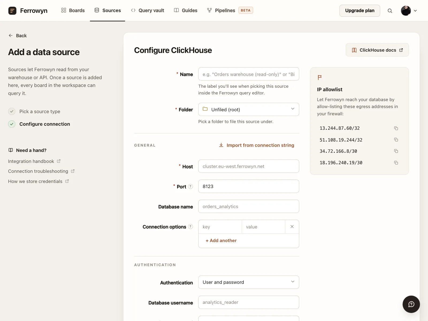Open the Boards tab
The image size is (428, 321).
(x=73, y=10)
